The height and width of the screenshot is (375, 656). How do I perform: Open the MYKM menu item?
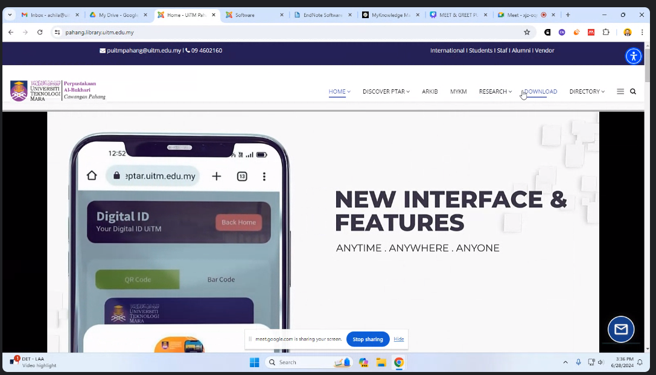pos(458,91)
